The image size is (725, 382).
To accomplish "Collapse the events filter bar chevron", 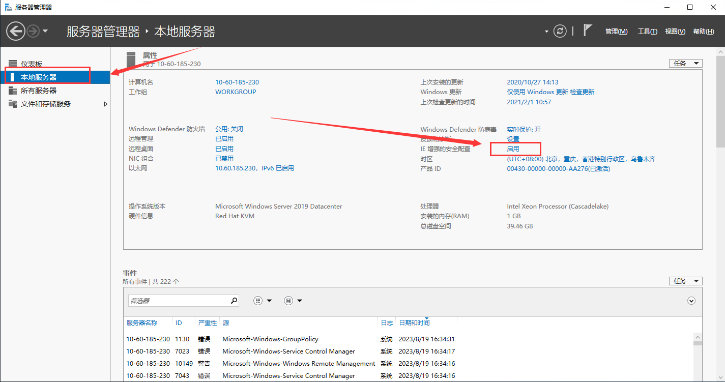I will click(x=691, y=301).
